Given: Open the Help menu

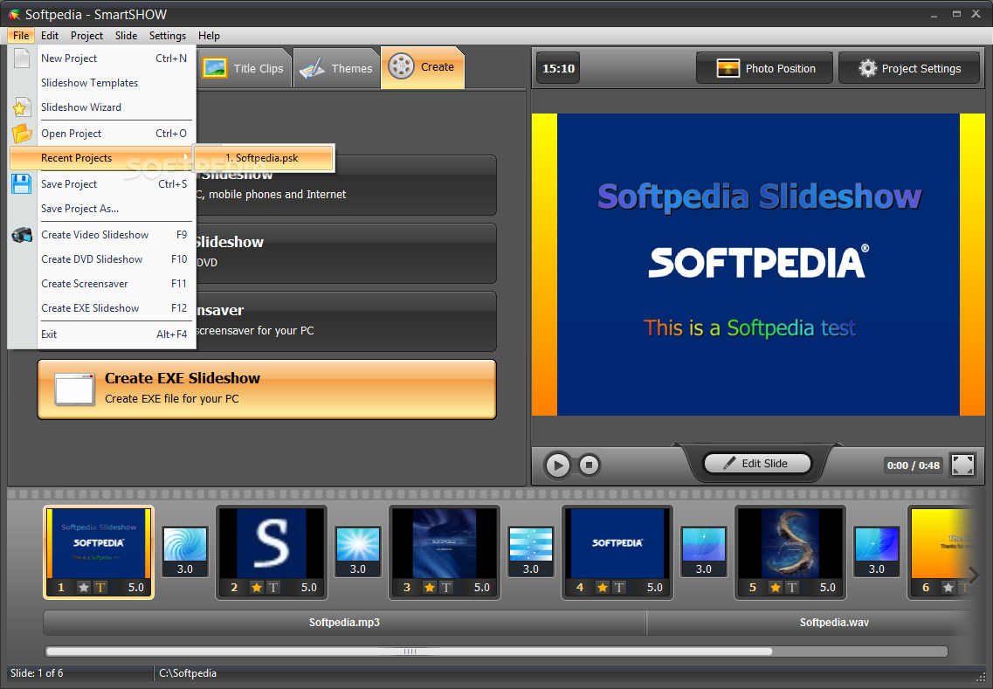Looking at the screenshot, I should pos(209,36).
